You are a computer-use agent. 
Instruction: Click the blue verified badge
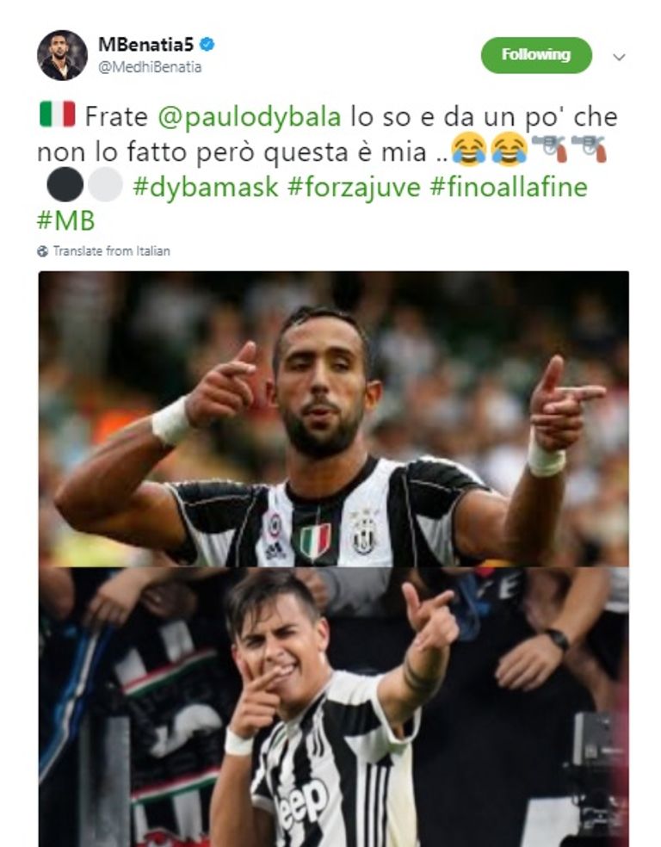tap(207, 44)
